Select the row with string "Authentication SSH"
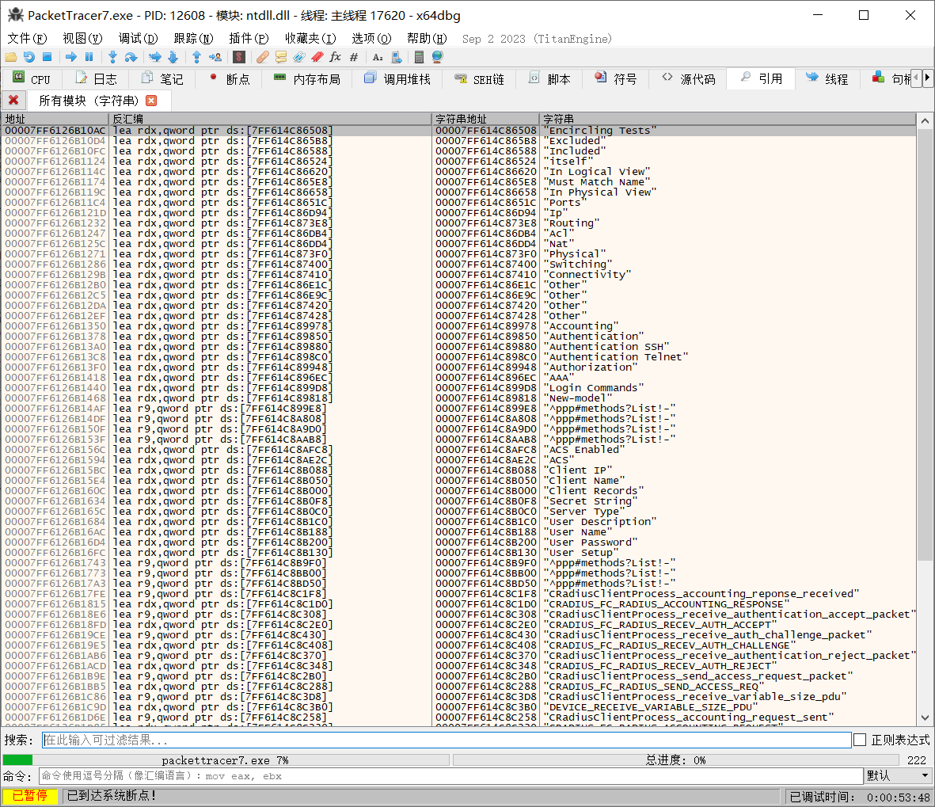 458,347
